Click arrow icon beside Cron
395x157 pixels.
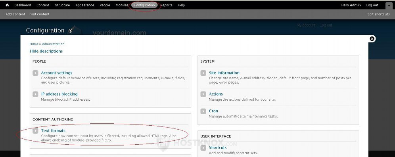tap(203, 111)
